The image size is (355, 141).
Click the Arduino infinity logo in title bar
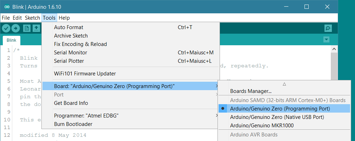(x=7, y=7)
